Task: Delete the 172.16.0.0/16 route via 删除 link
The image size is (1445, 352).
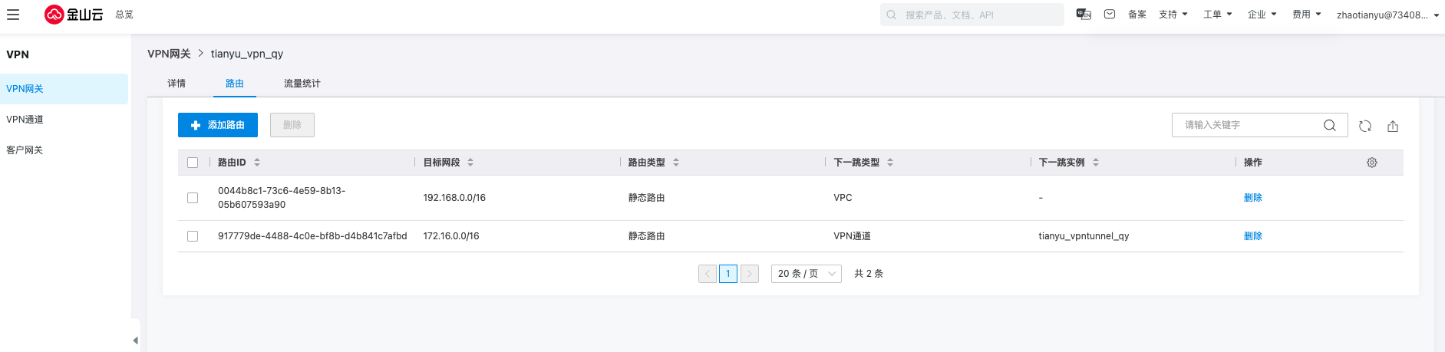Action: pos(1252,236)
